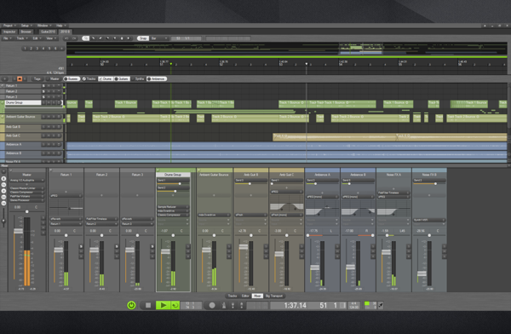This screenshot has width=511, height=334.
Task: Solo the Return 2 mixer strip
Action: click(117, 246)
